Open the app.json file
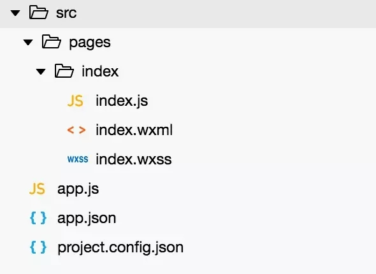The width and height of the screenshot is (376, 274). [87, 219]
